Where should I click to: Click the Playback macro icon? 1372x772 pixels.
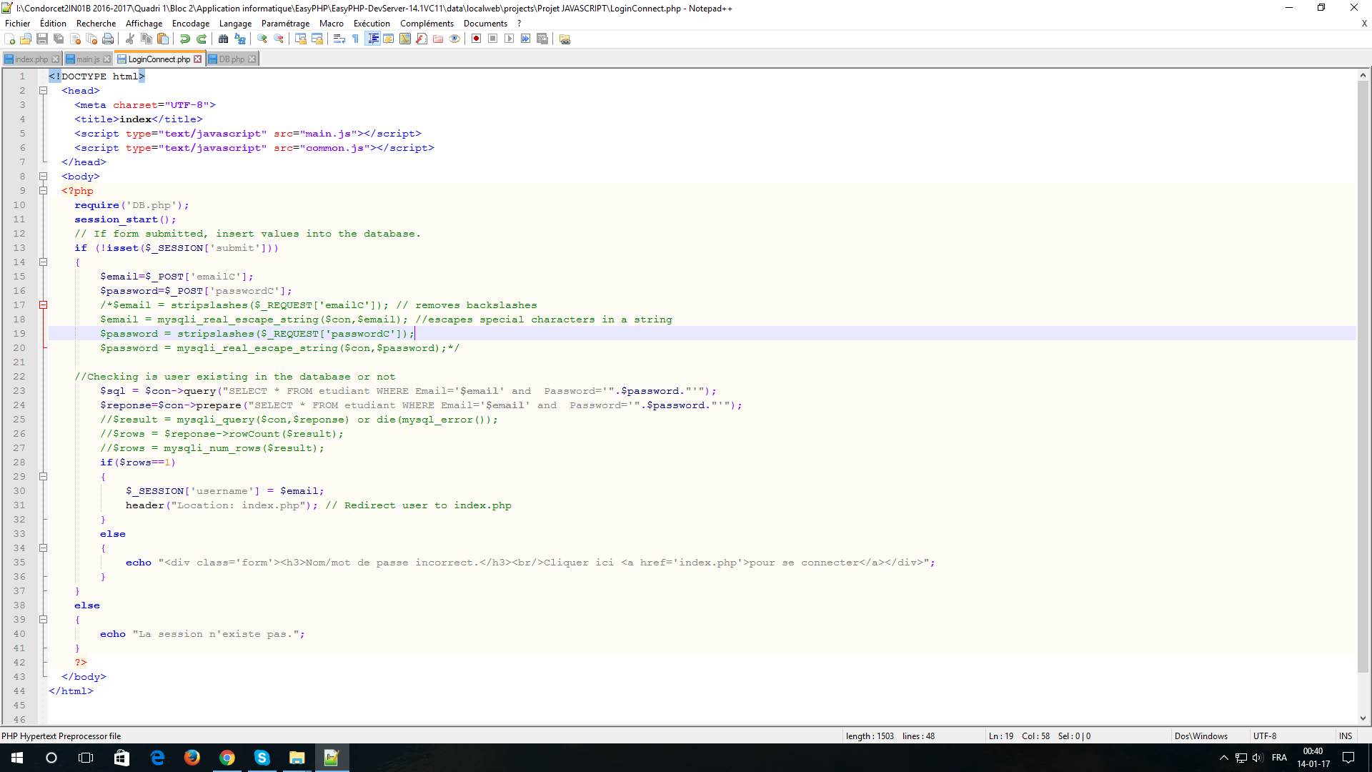tap(509, 39)
